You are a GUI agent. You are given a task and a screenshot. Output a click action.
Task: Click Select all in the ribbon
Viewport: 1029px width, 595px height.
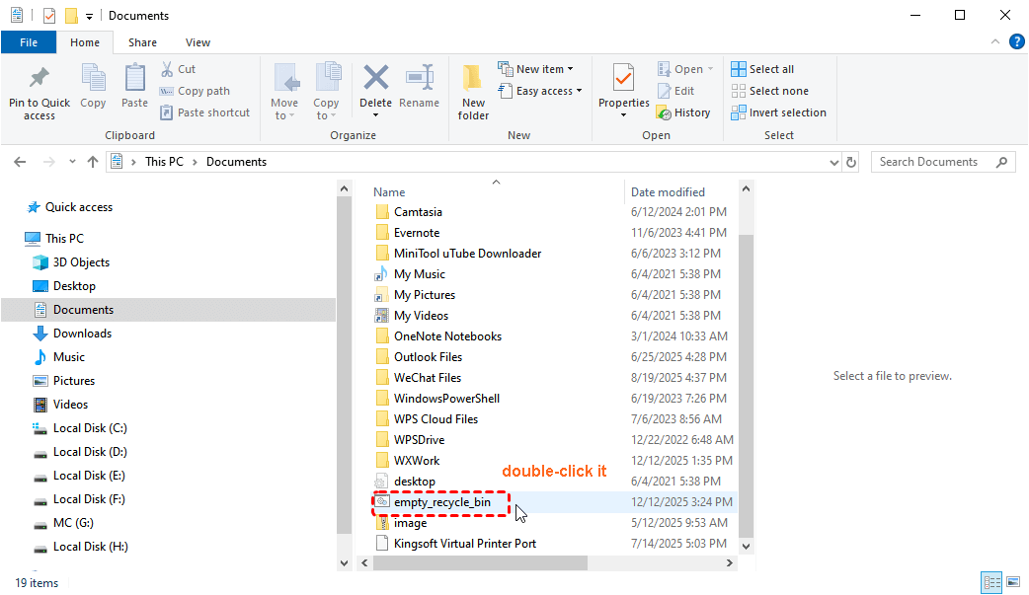[762, 69]
